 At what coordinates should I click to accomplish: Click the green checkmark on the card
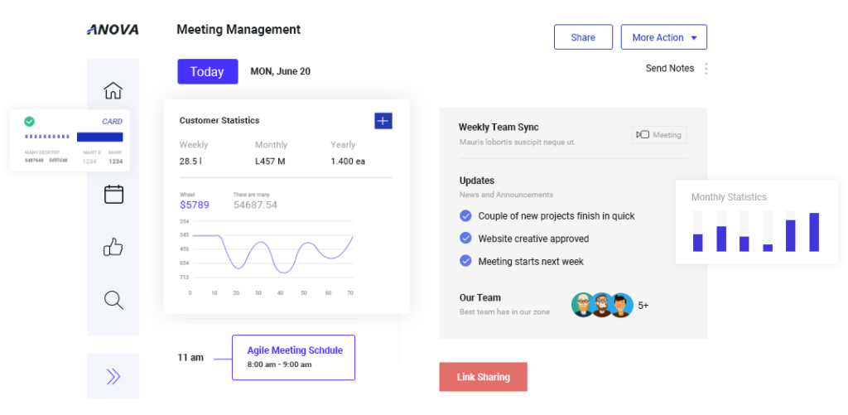pos(30,121)
